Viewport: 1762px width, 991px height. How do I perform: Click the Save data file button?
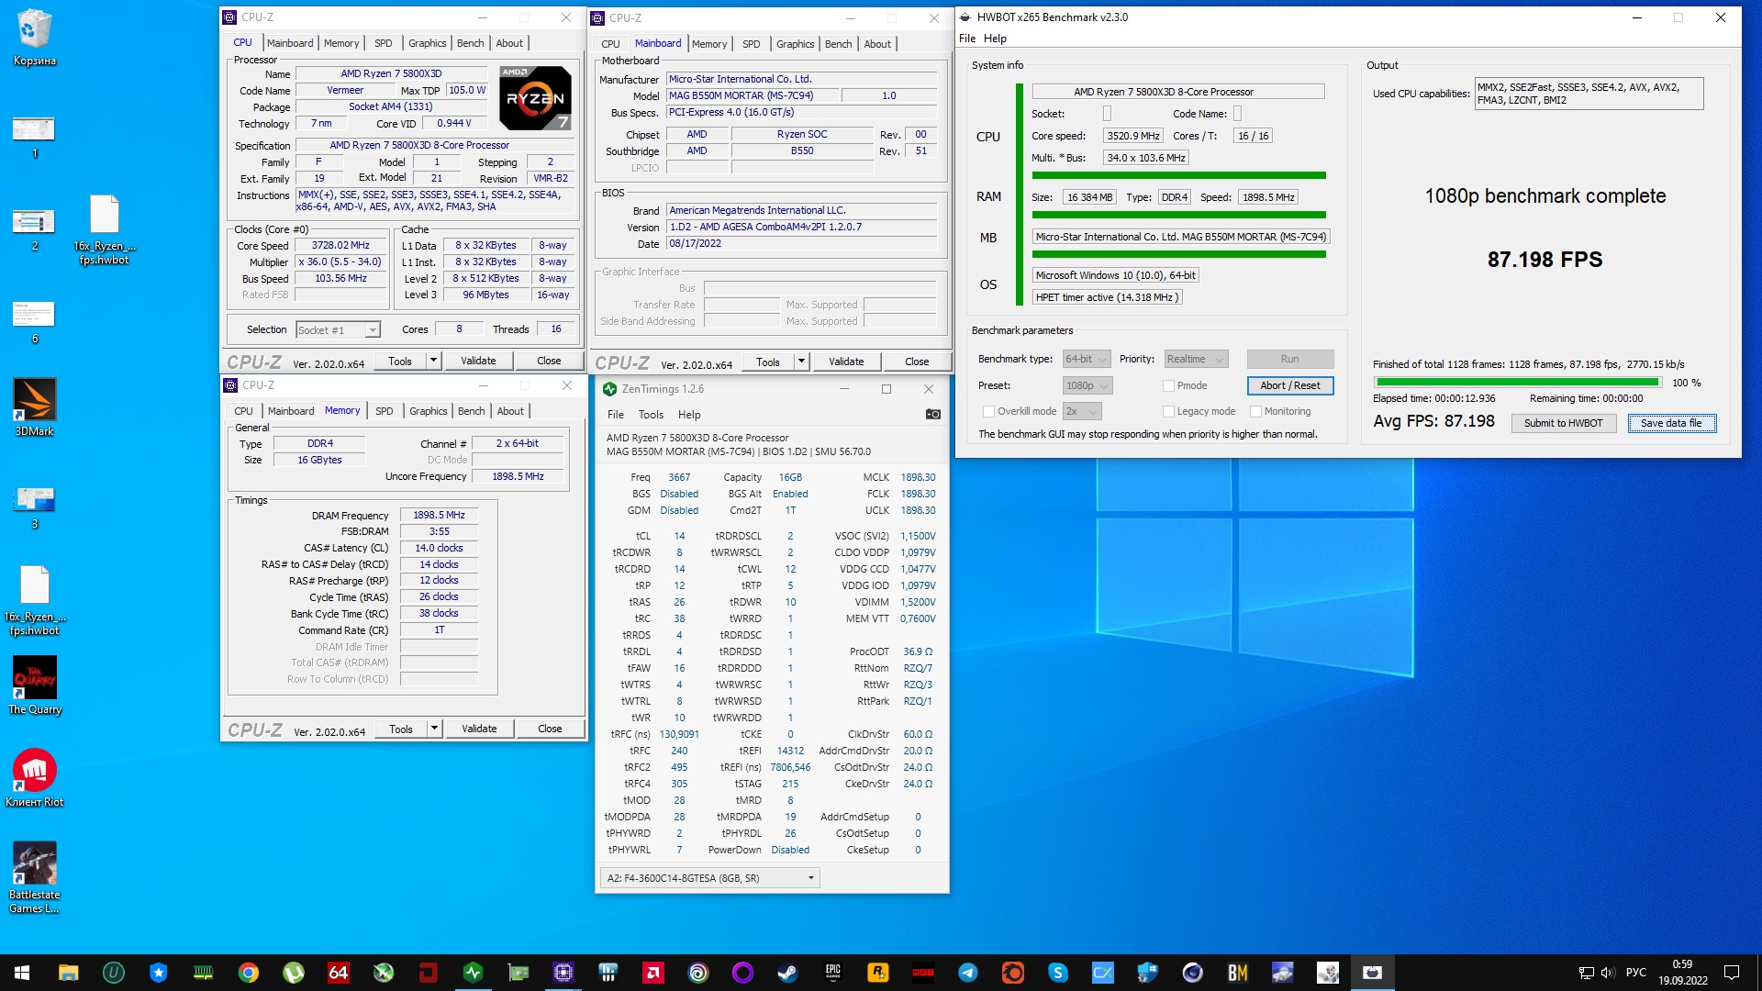pyautogui.click(x=1671, y=423)
